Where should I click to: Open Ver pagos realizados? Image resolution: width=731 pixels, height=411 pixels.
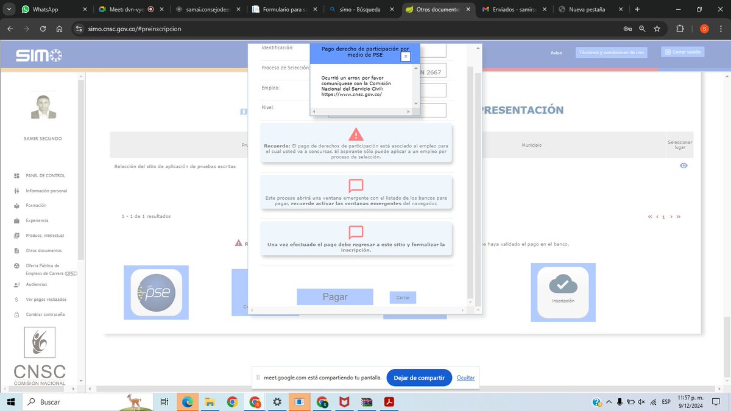[x=46, y=300]
